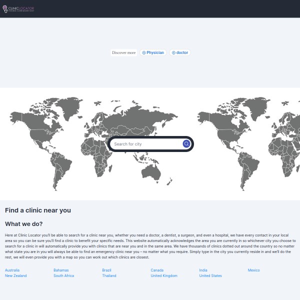Image resolution: width=300 pixels, height=300 pixels.
Task: Click the blue search magnifier button
Action: pyautogui.click(x=186, y=144)
